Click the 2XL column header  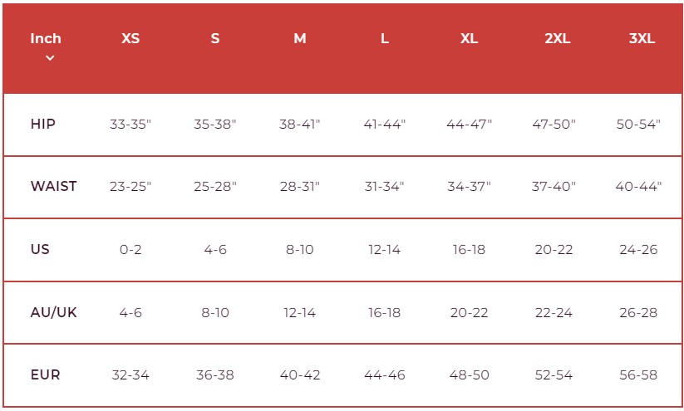click(557, 38)
